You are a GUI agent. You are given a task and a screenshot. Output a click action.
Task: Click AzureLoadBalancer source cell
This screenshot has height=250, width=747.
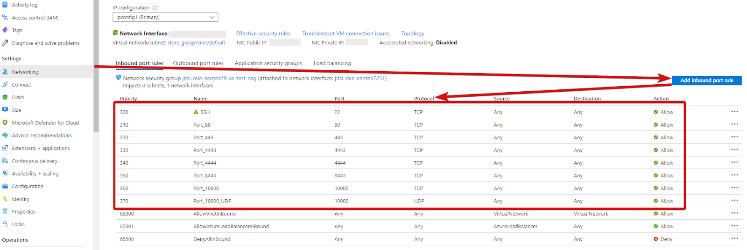coord(515,227)
